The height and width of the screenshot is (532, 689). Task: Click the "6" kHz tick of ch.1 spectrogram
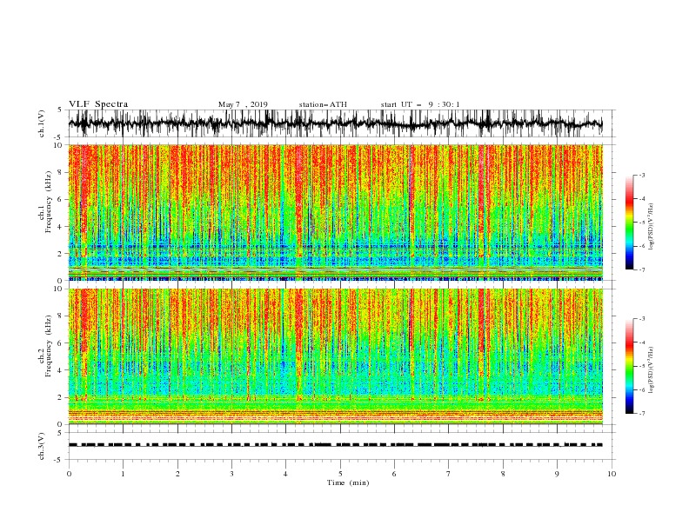(60, 199)
